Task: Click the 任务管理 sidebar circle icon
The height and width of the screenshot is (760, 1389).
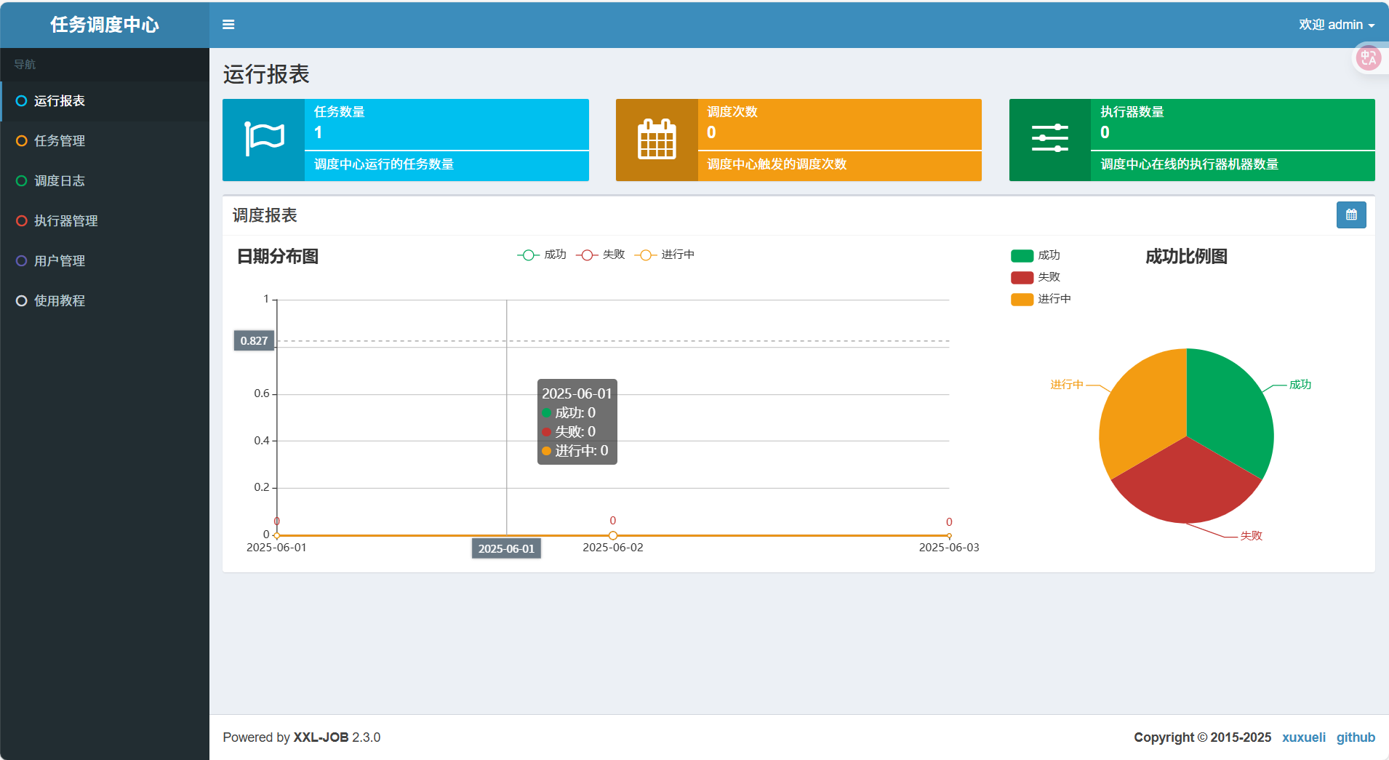Action: click(20, 140)
